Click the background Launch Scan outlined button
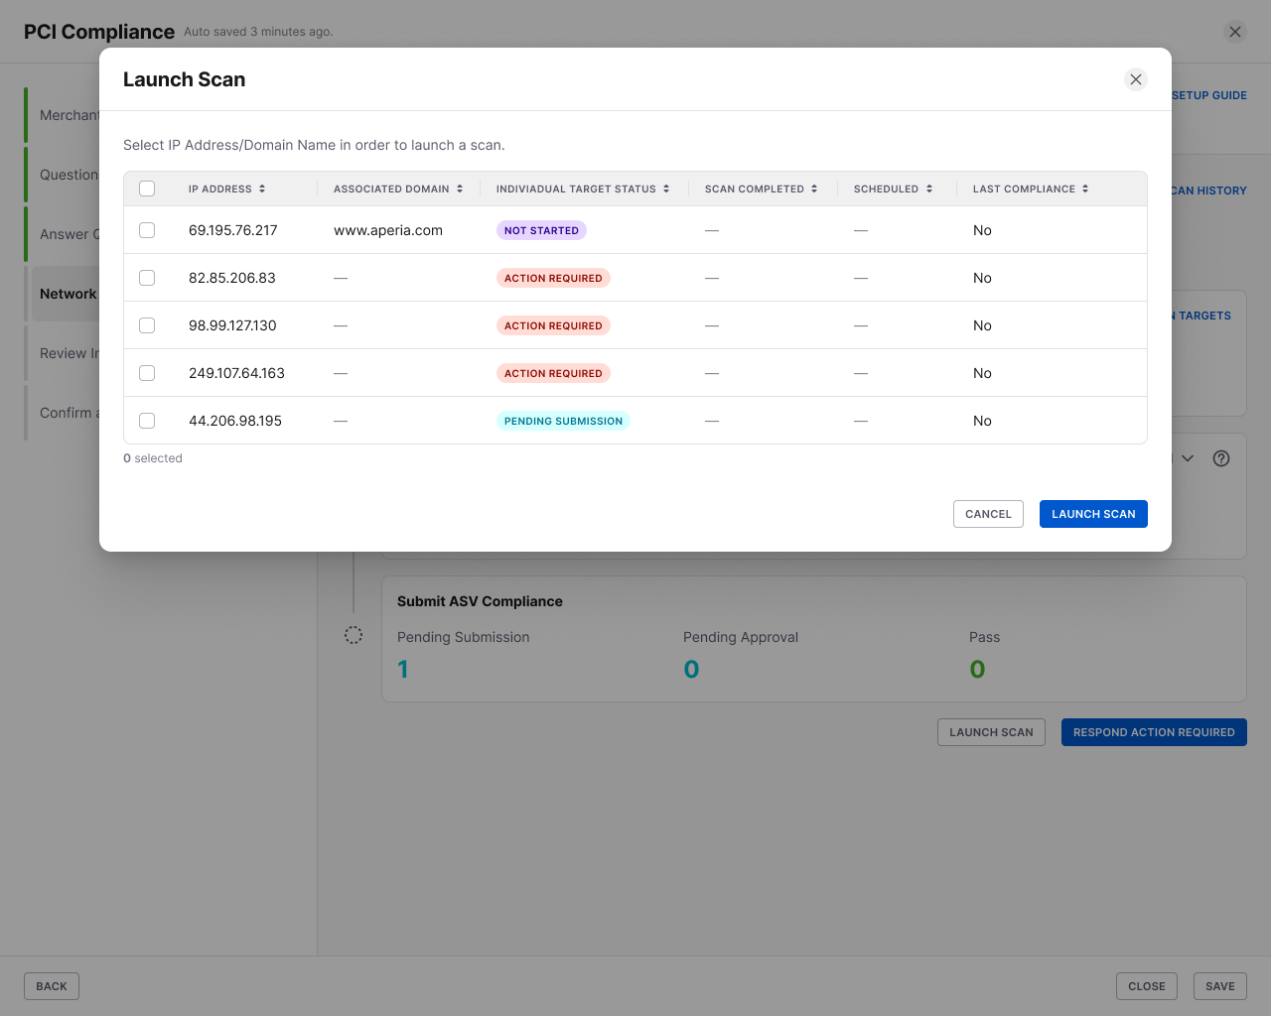Viewport: 1271px width, 1016px height. click(x=991, y=732)
